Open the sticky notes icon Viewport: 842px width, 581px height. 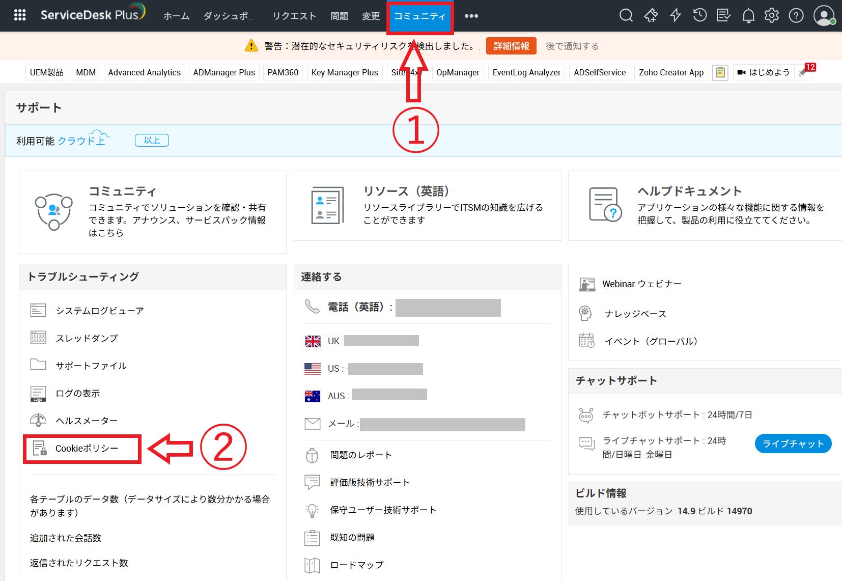720,73
